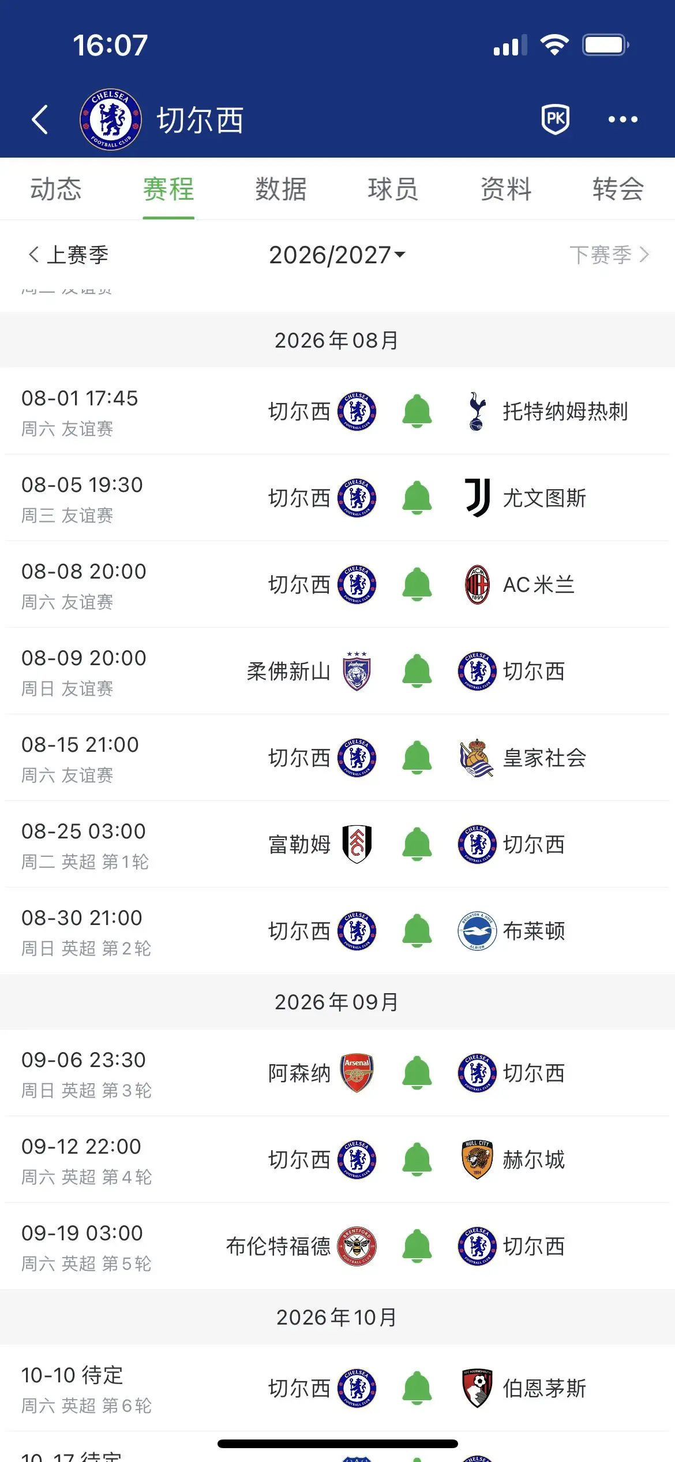This screenshot has width=675, height=1462.
Task: Open the 转会 transfers tab
Action: [618, 189]
